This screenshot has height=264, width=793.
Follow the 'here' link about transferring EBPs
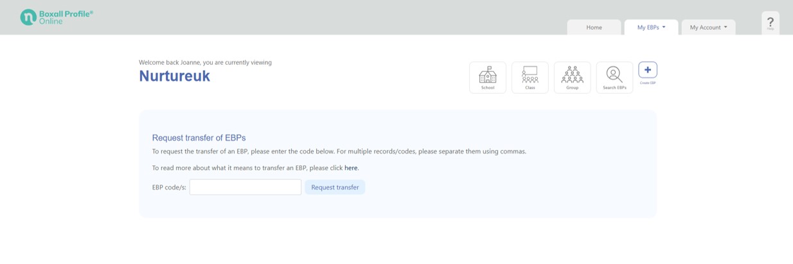pyautogui.click(x=351, y=168)
